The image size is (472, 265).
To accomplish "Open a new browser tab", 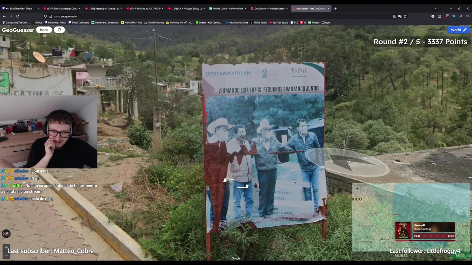I will (x=335, y=8).
